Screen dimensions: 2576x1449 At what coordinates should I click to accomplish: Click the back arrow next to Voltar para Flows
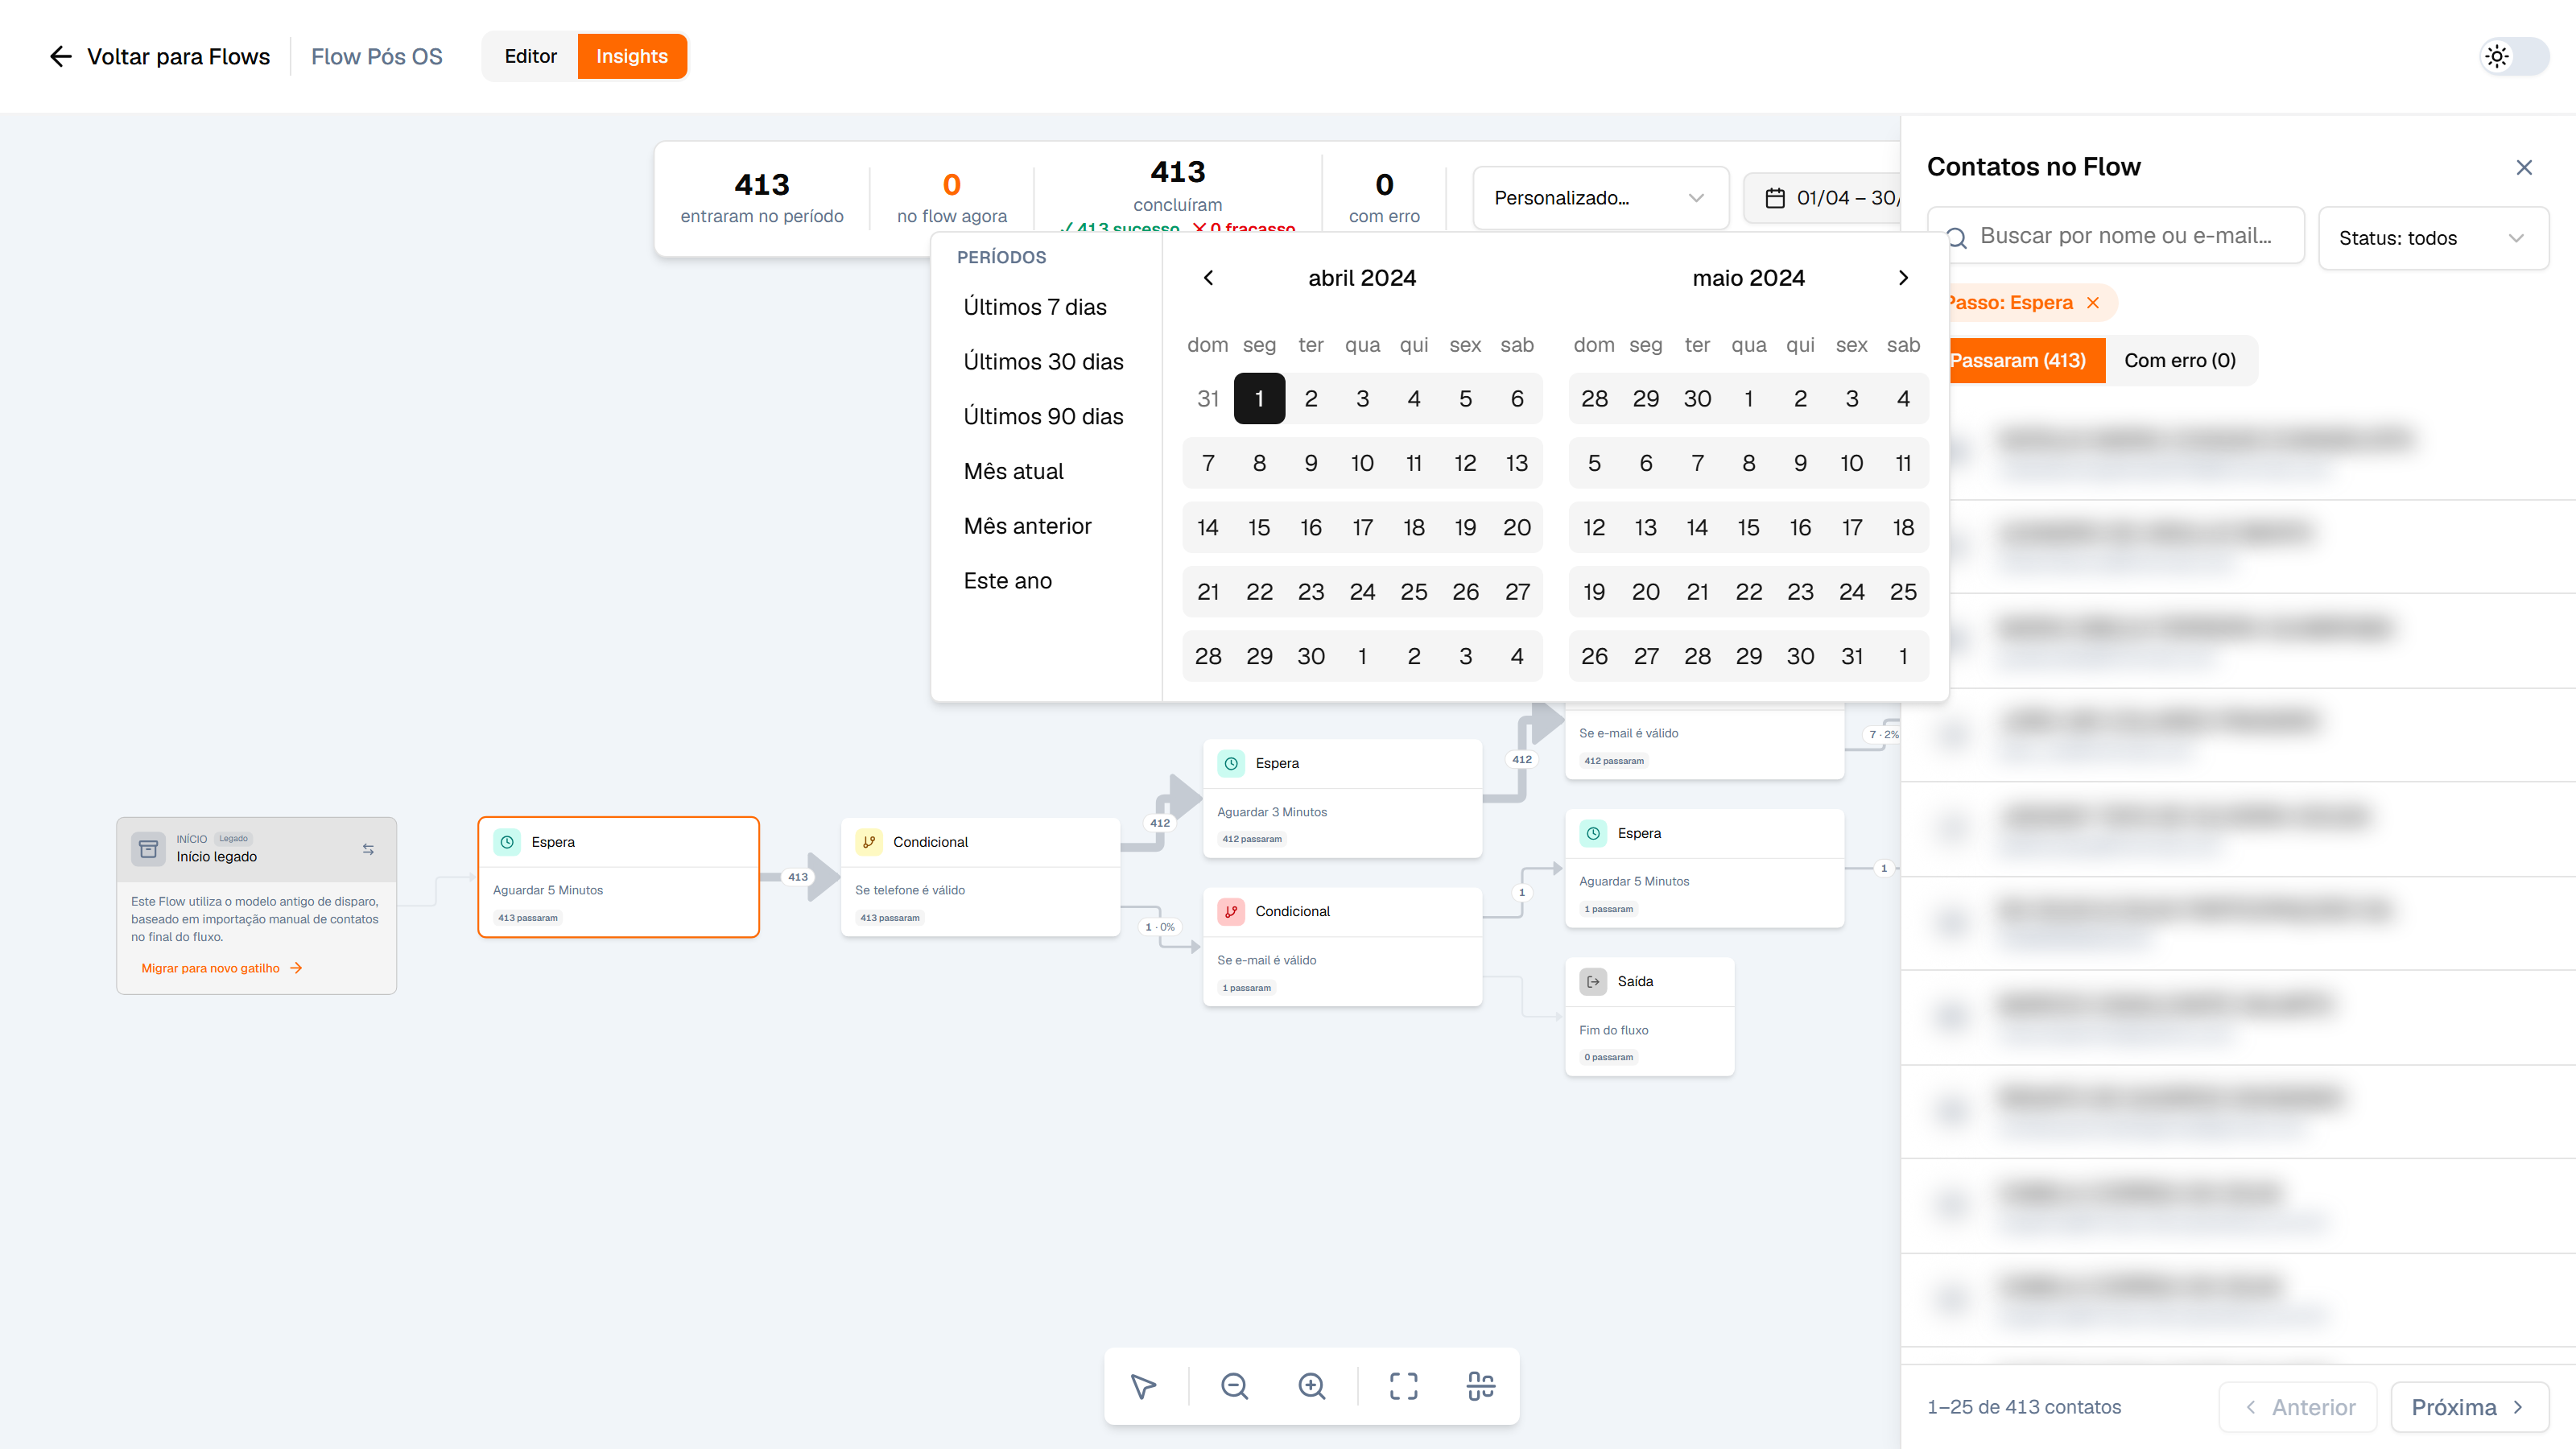click(x=61, y=57)
